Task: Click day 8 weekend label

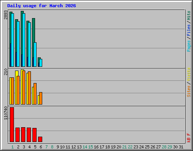Action: point(52,147)
